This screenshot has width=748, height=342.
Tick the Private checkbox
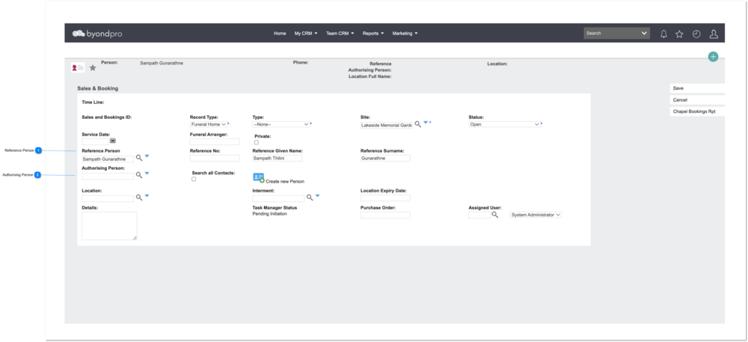point(257,143)
